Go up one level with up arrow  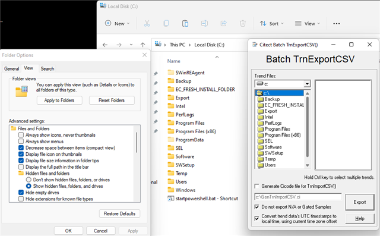(x=142, y=45)
